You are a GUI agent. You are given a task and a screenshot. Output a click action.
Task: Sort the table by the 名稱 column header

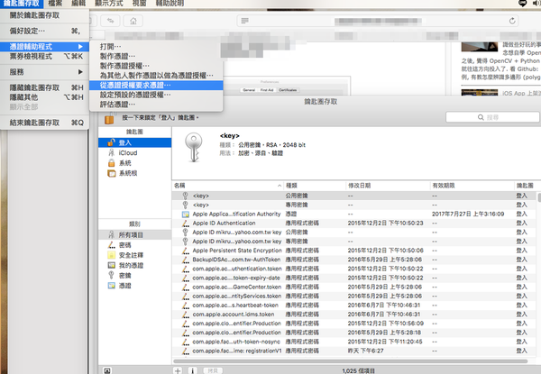228,186
